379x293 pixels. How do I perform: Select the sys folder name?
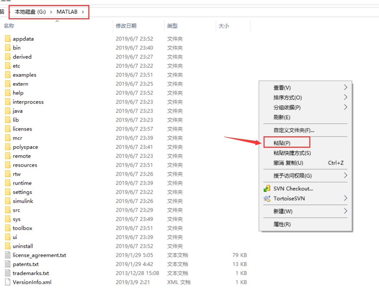coord(17,219)
